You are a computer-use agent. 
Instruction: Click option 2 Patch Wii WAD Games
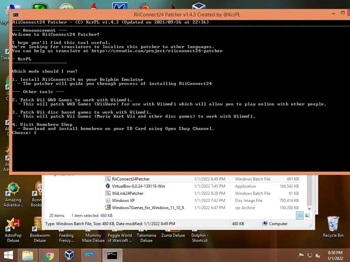[x=72, y=100]
